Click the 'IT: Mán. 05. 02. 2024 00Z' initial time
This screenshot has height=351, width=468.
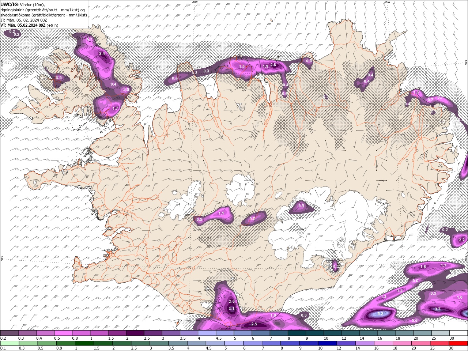pos(23,20)
